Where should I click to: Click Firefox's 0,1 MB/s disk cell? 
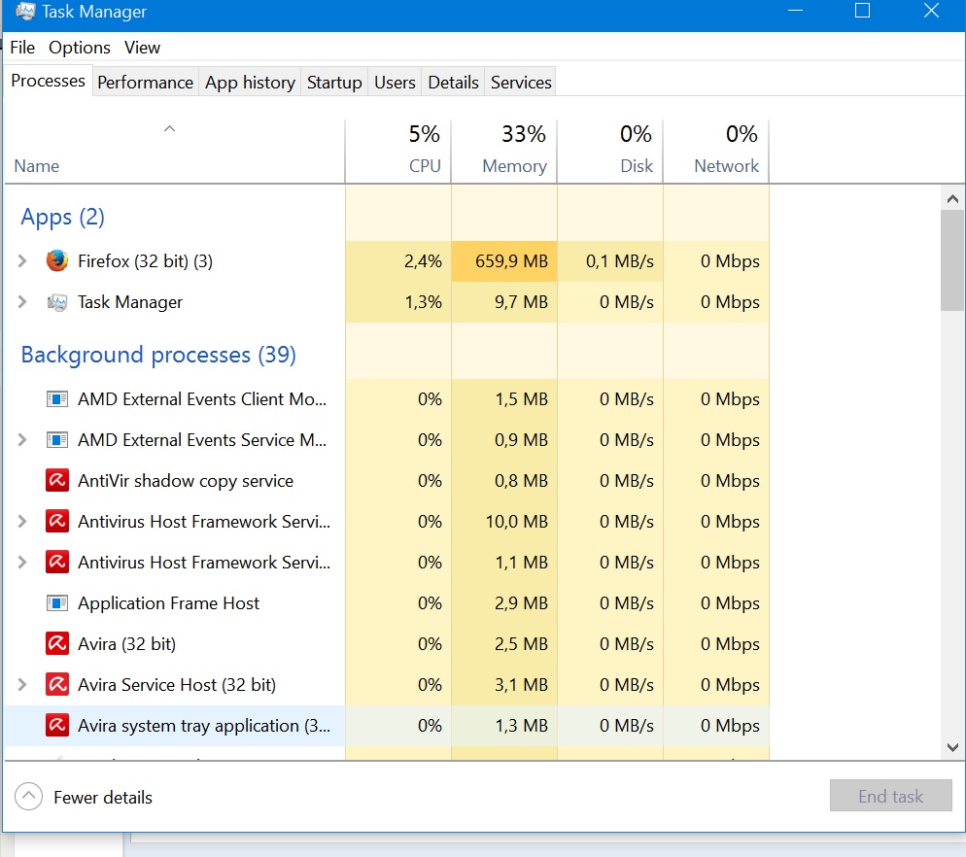tap(610, 261)
